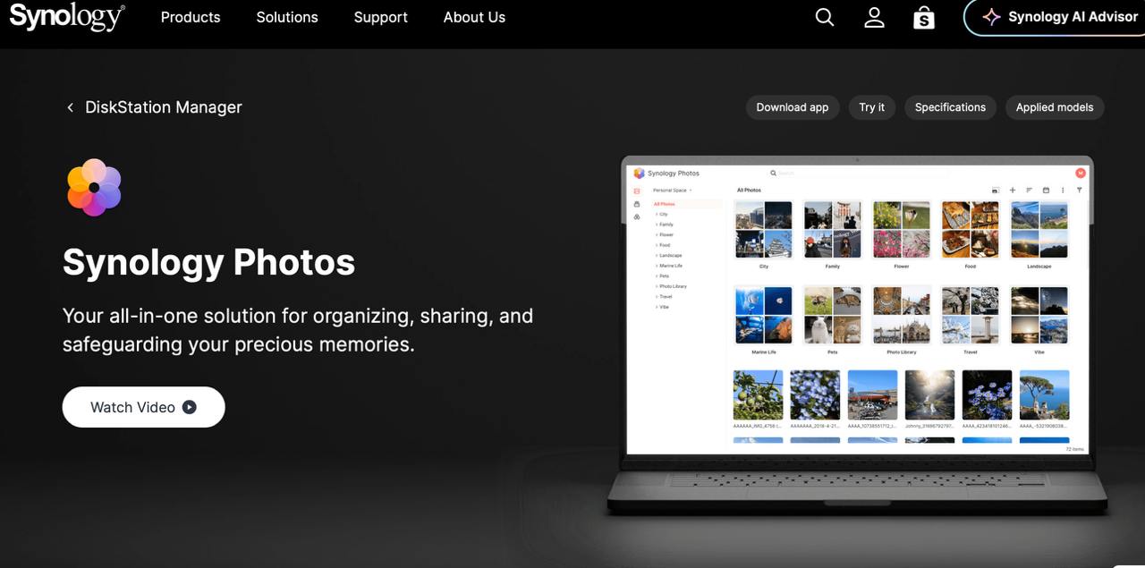Open the Marine Life album thumbnail

pos(764,315)
